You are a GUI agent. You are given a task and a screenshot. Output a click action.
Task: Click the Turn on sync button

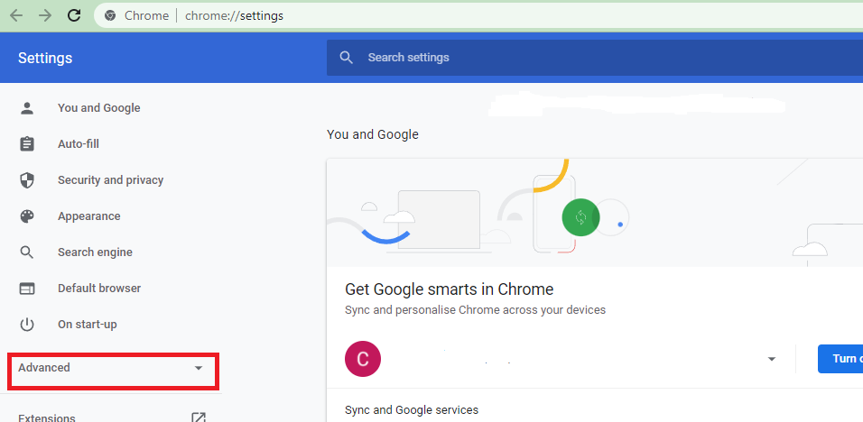(840, 359)
